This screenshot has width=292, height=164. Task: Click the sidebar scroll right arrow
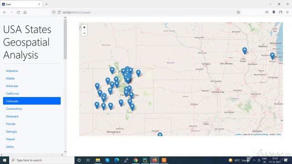coord(62,155)
